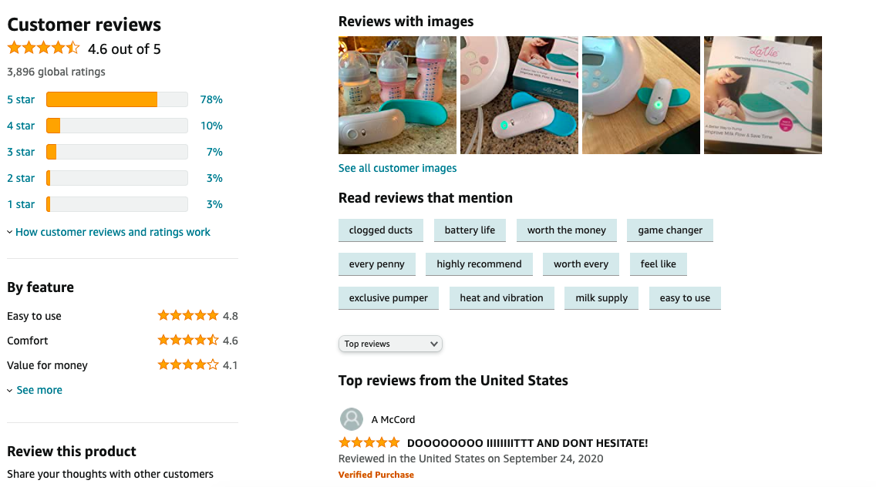This screenshot has width=876, height=487.
Task: Filter reviews by battery life tag
Action: pos(470,230)
